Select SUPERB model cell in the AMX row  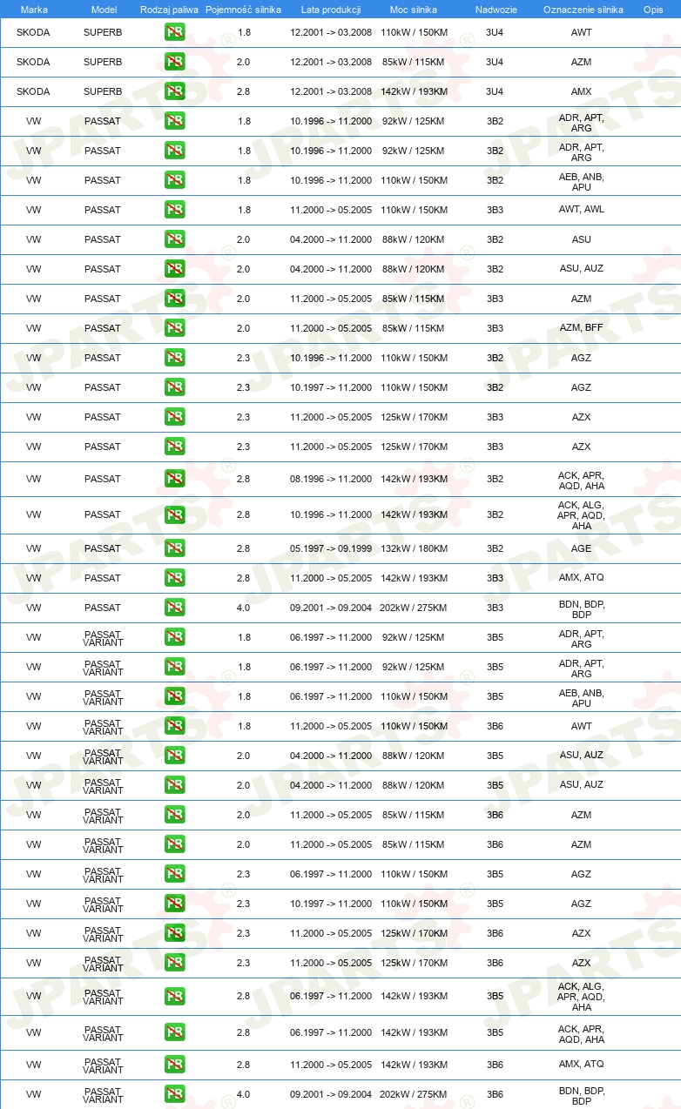click(103, 91)
